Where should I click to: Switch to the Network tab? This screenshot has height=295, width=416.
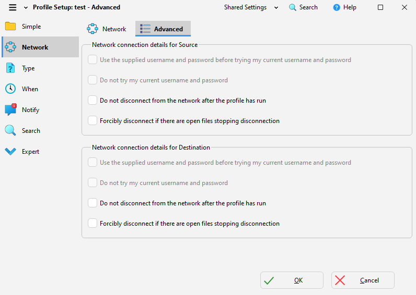pos(107,29)
